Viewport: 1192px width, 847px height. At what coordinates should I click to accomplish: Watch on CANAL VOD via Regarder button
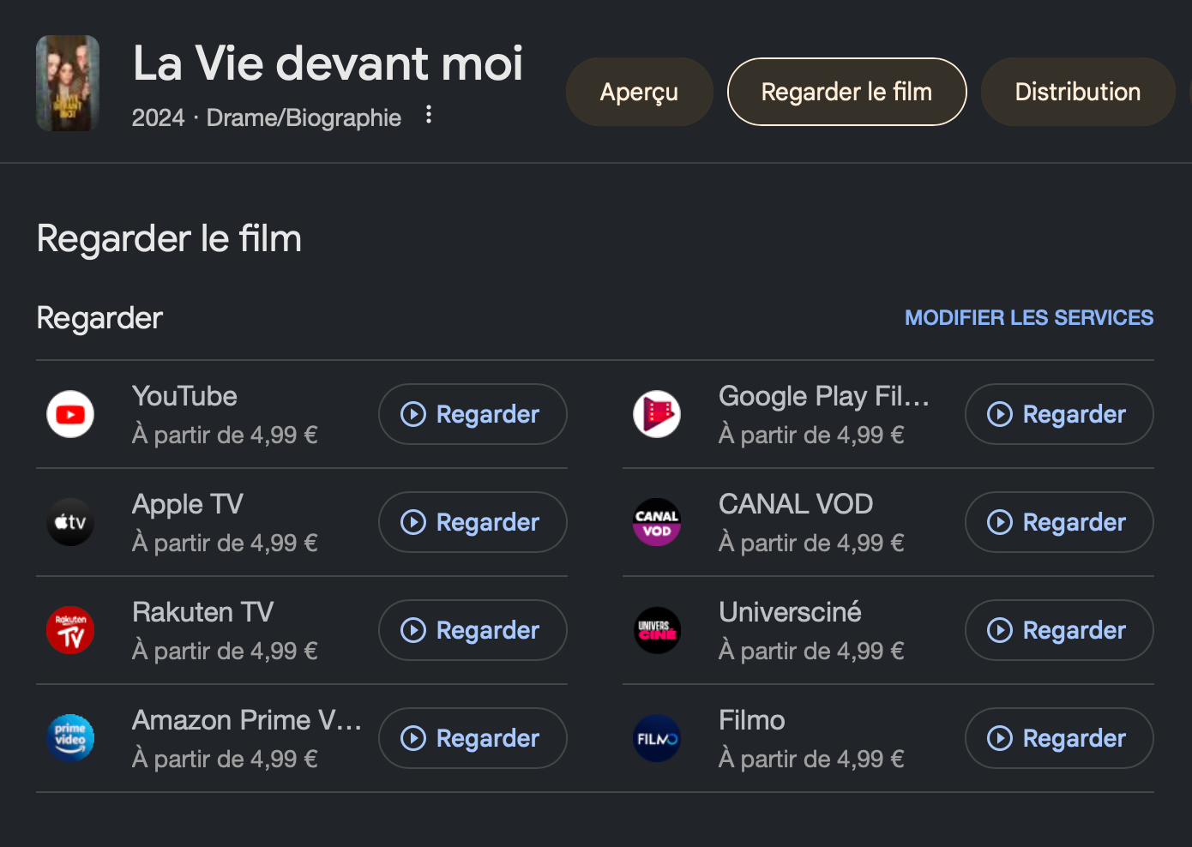[x=1058, y=522]
